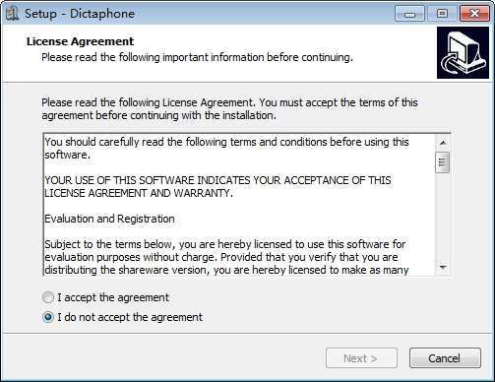Click the license scrollbar up arrow

click(443, 143)
